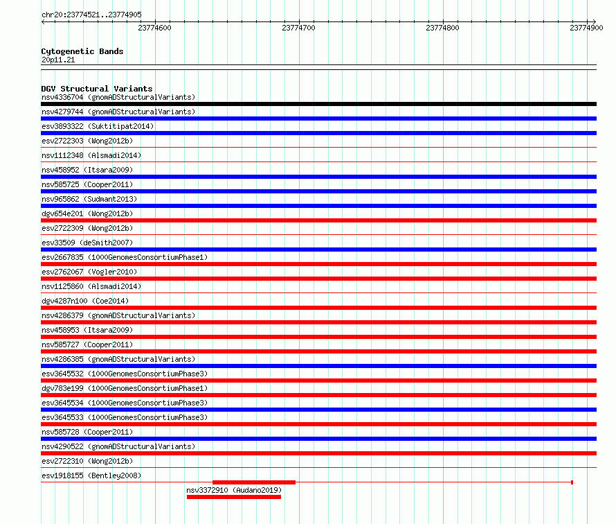Image resolution: width=616 pixels, height=524 pixels.
Task: Open variant esv2722309 (Wong2012b)
Action: (87, 228)
